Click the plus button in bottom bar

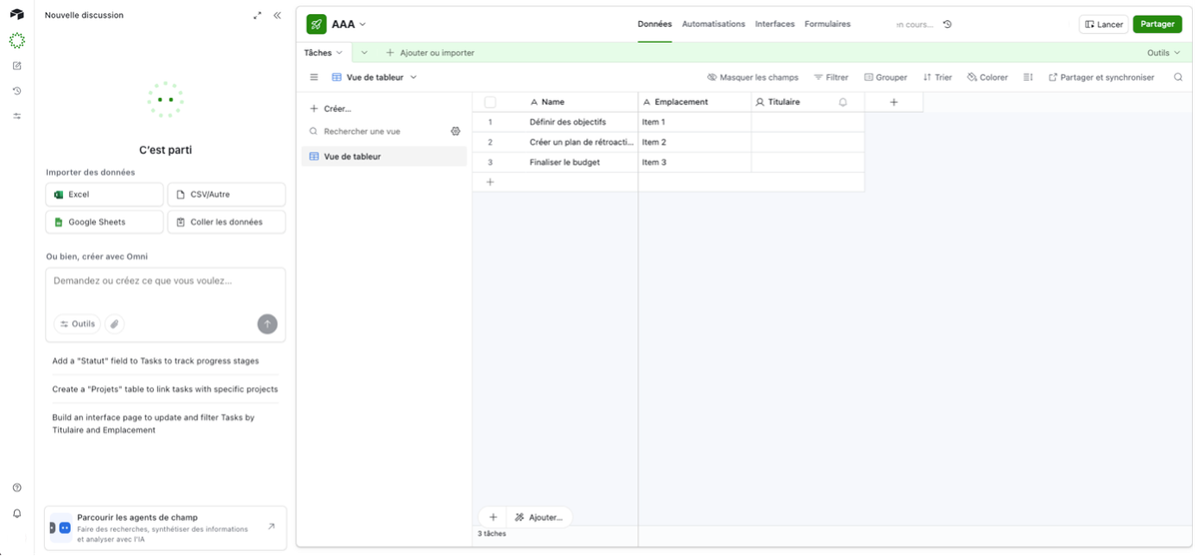(493, 517)
